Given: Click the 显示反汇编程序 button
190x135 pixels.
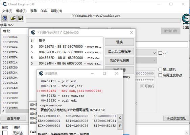Looking at the screenshot, I should 119,51.
